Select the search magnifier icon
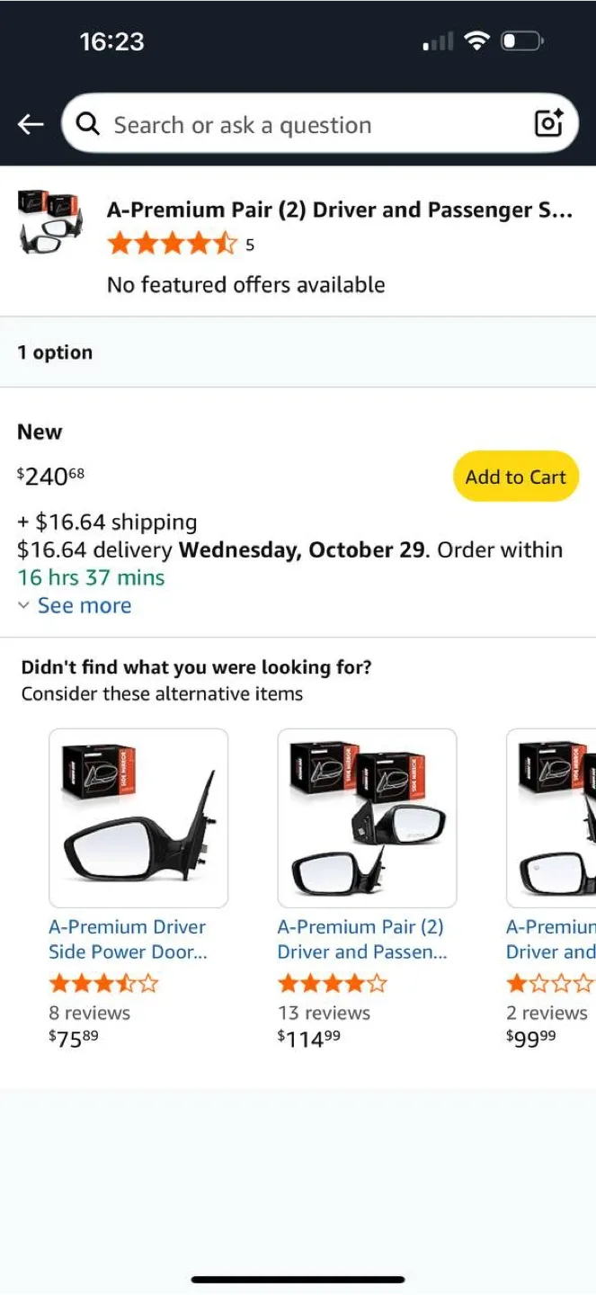Image resolution: width=596 pixels, height=1295 pixels. pos(87,124)
